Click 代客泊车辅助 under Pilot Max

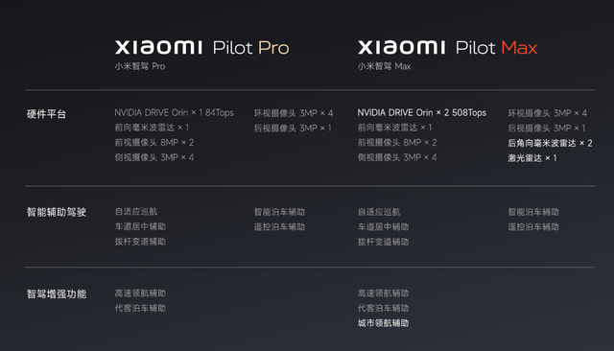tap(383, 309)
